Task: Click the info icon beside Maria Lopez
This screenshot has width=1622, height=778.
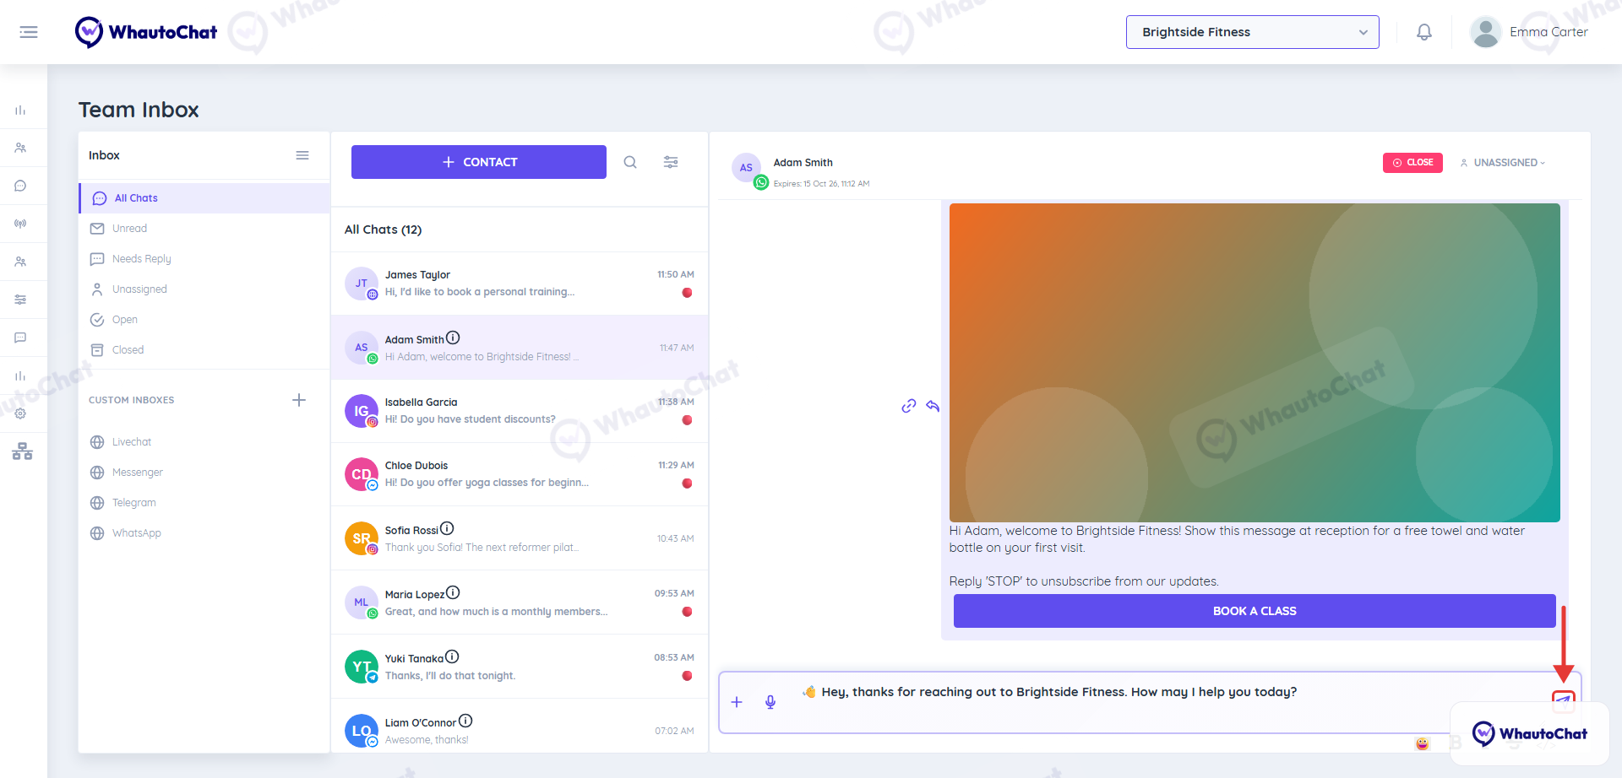Action: [454, 592]
